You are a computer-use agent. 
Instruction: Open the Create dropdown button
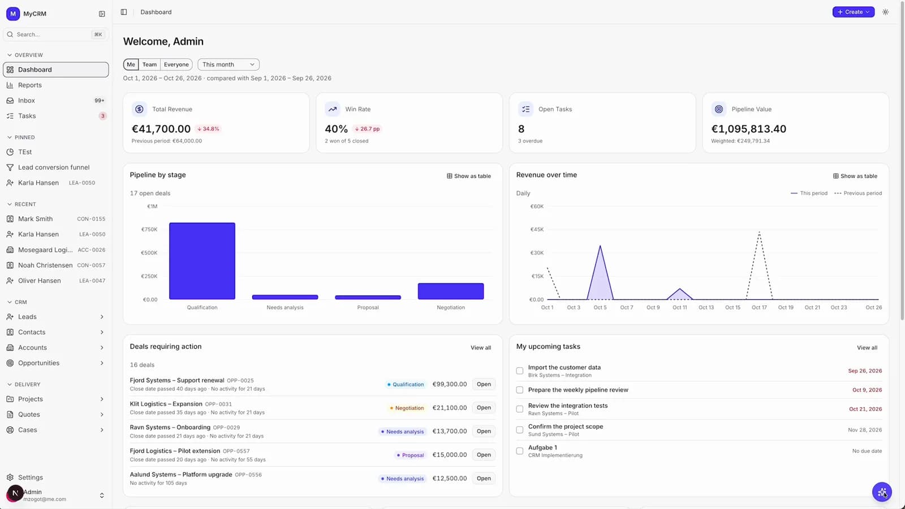[x=854, y=12]
